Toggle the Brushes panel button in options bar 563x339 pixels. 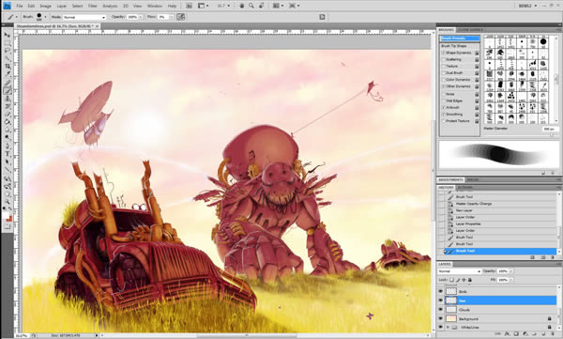point(180,17)
